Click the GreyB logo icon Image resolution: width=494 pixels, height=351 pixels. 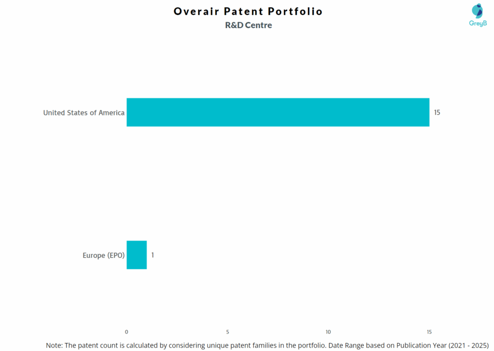[477, 11]
